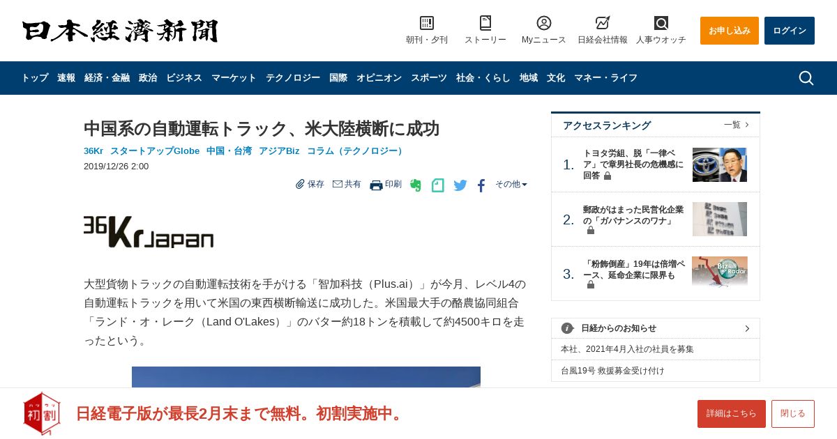
Task: Click the 共有 envelope icon
Action: click(338, 184)
